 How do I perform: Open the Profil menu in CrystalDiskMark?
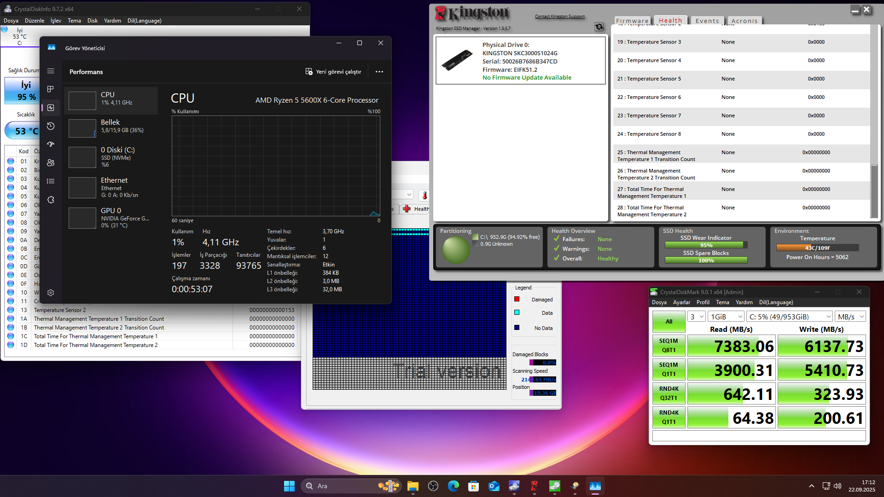point(703,302)
